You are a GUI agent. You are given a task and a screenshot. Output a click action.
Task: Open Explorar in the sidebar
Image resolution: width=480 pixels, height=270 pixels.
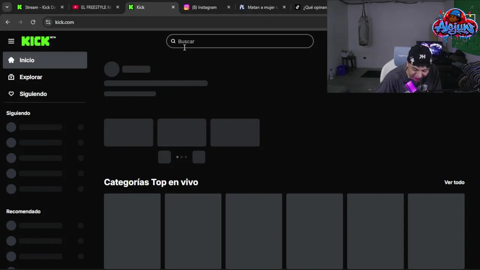[x=45, y=77]
